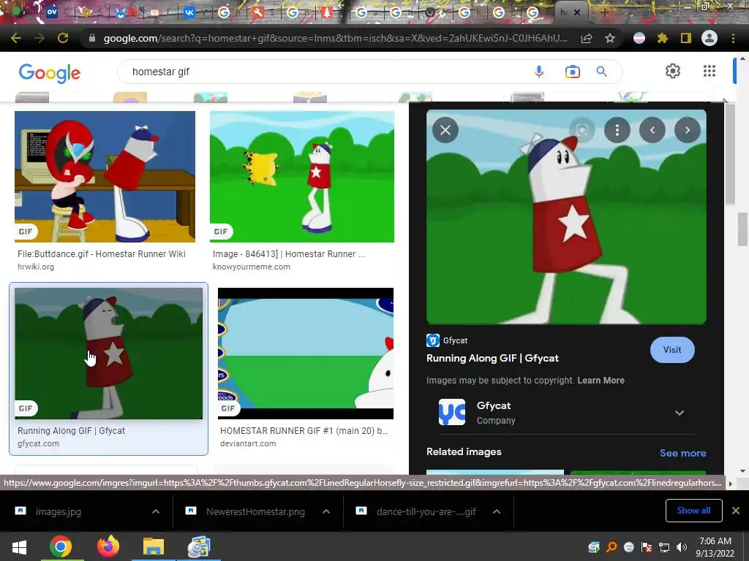Open the Running Along GIF | Gfycat title link
Image resolution: width=749 pixels, height=561 pixels.
pyautogui.click(x=492, y=358)
